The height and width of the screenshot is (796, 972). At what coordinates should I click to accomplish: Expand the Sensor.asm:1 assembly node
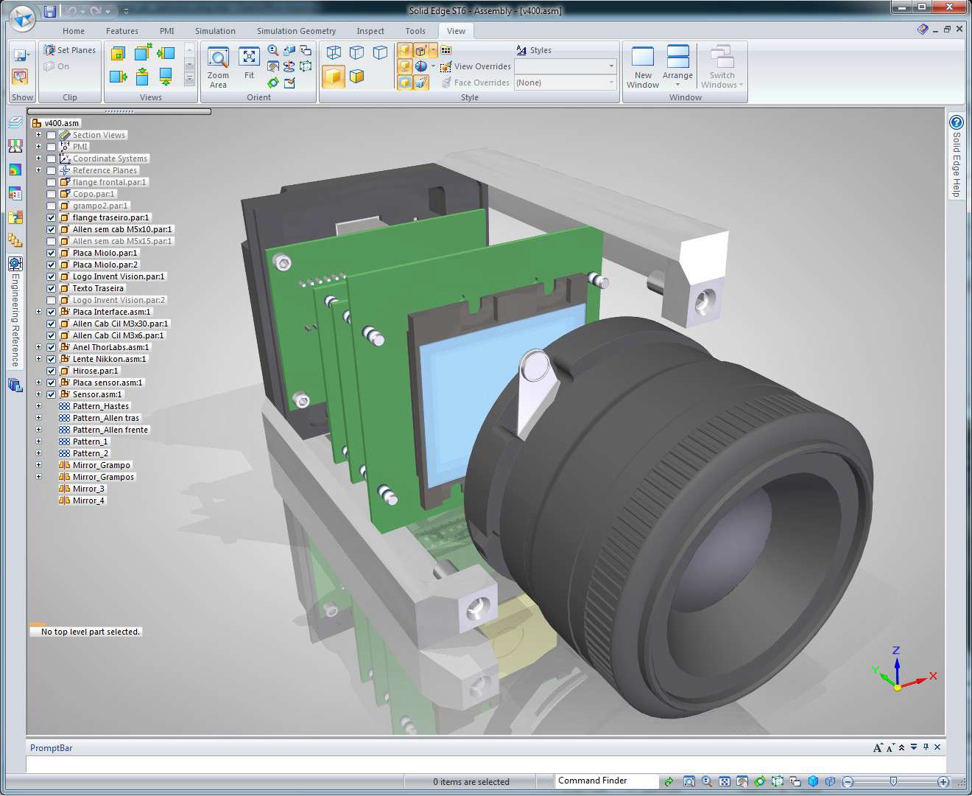click(38, 394)
